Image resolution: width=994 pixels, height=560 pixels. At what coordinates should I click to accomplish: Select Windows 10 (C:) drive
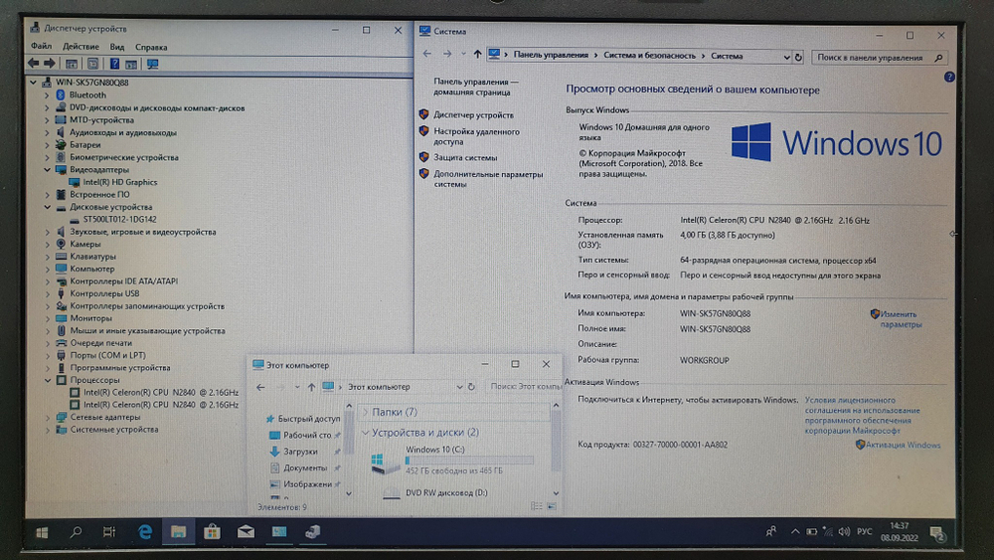pyautogui.click(x=453, y=460)
